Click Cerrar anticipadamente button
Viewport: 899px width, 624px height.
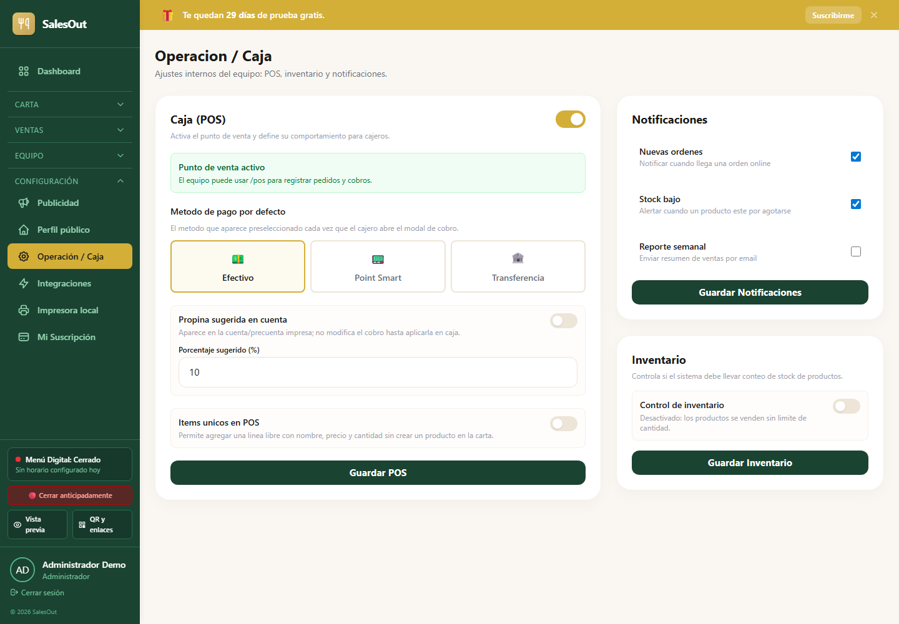(x=70, y=495)
